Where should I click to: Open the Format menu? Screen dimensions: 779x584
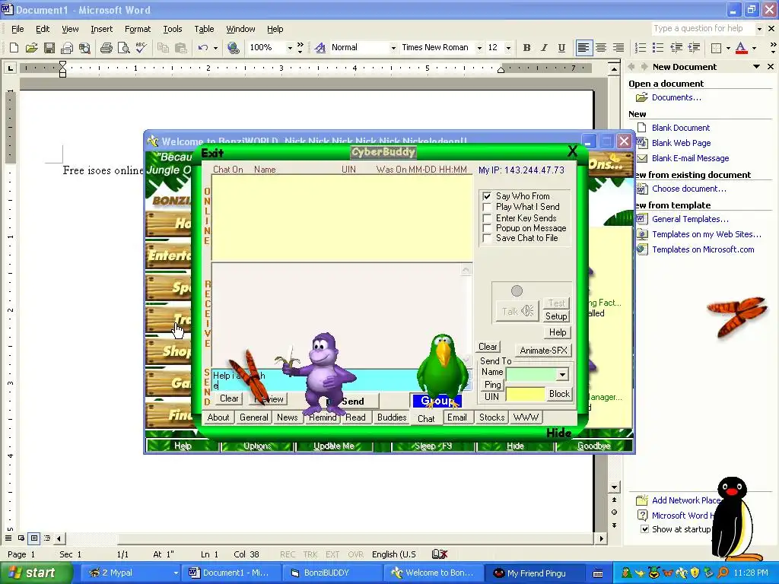[138, 29]
